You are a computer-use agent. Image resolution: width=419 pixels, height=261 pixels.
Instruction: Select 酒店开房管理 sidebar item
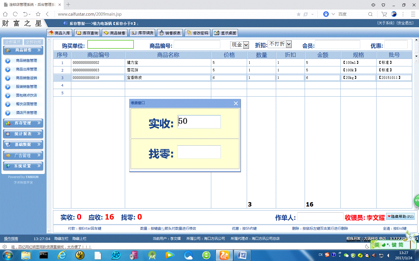coord(26,113)
